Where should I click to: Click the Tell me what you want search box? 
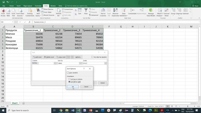point(77,6)
